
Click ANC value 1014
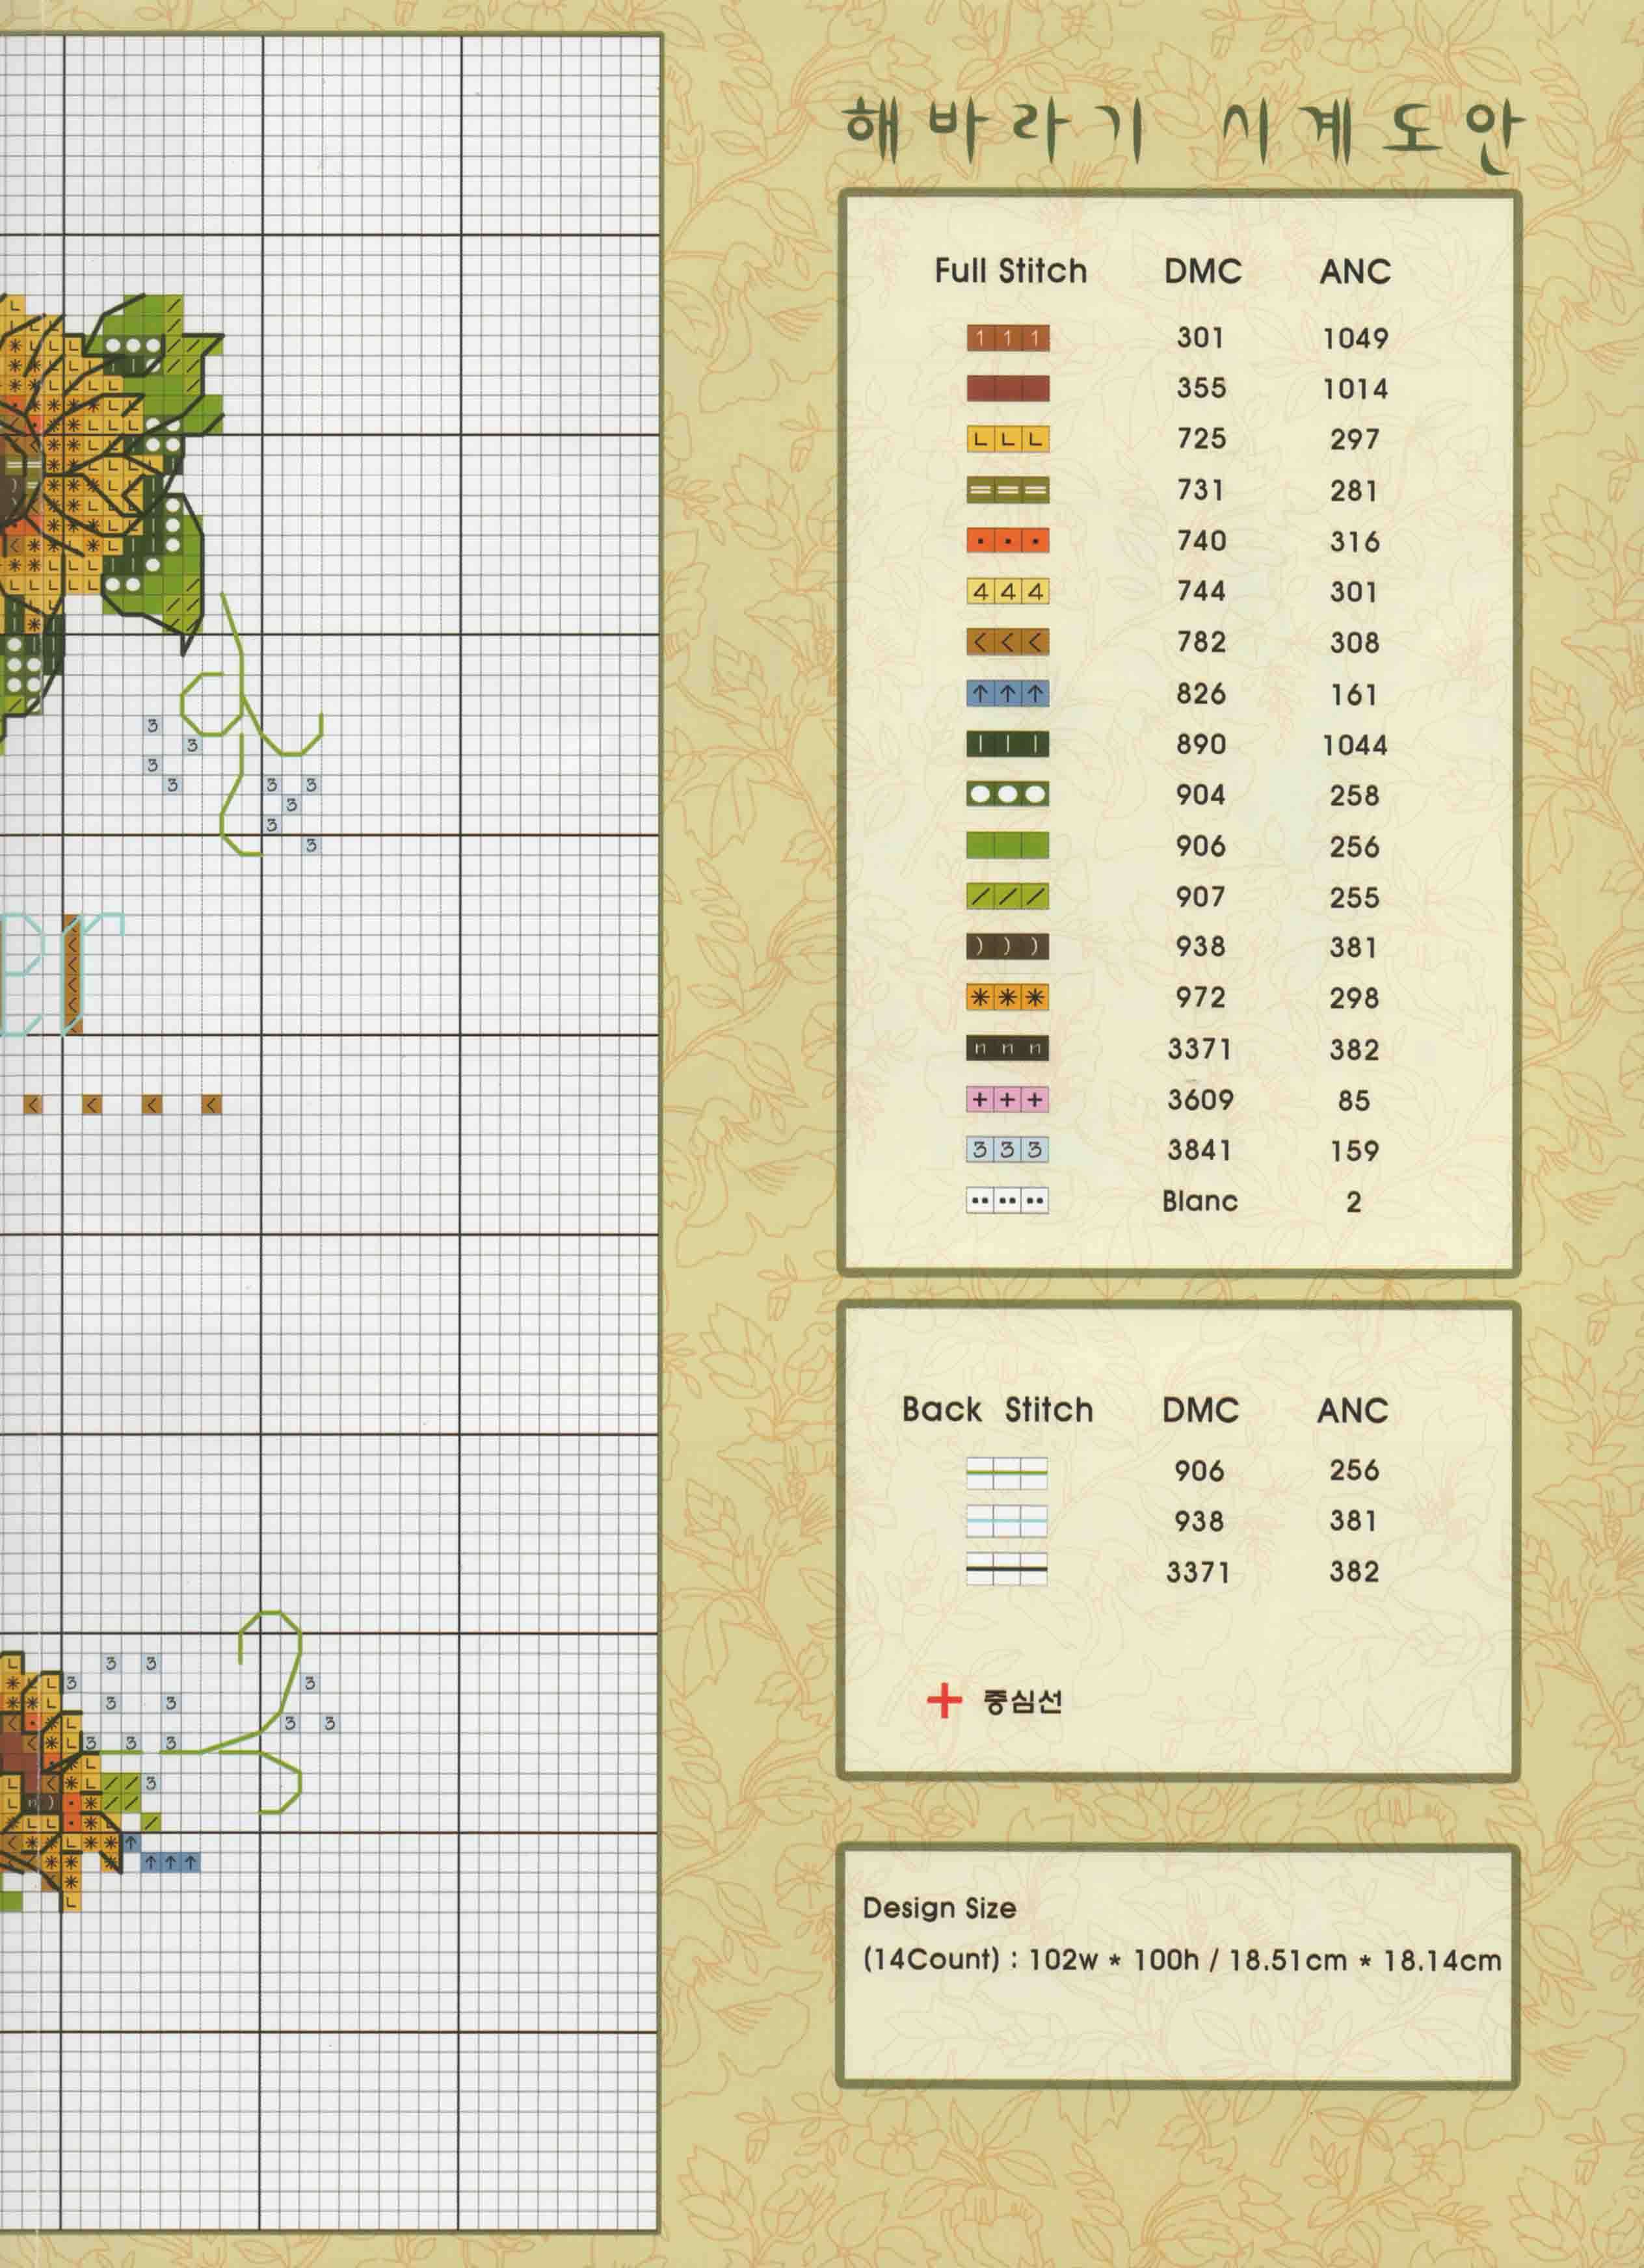click(x=1355, y=389)
